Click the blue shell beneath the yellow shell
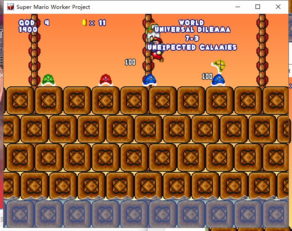This screenshot has height=231, width=292. tap(218, 80)
